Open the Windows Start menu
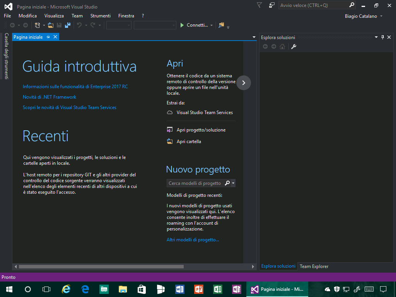The image size is (396, 297). [x=9, y=289]
